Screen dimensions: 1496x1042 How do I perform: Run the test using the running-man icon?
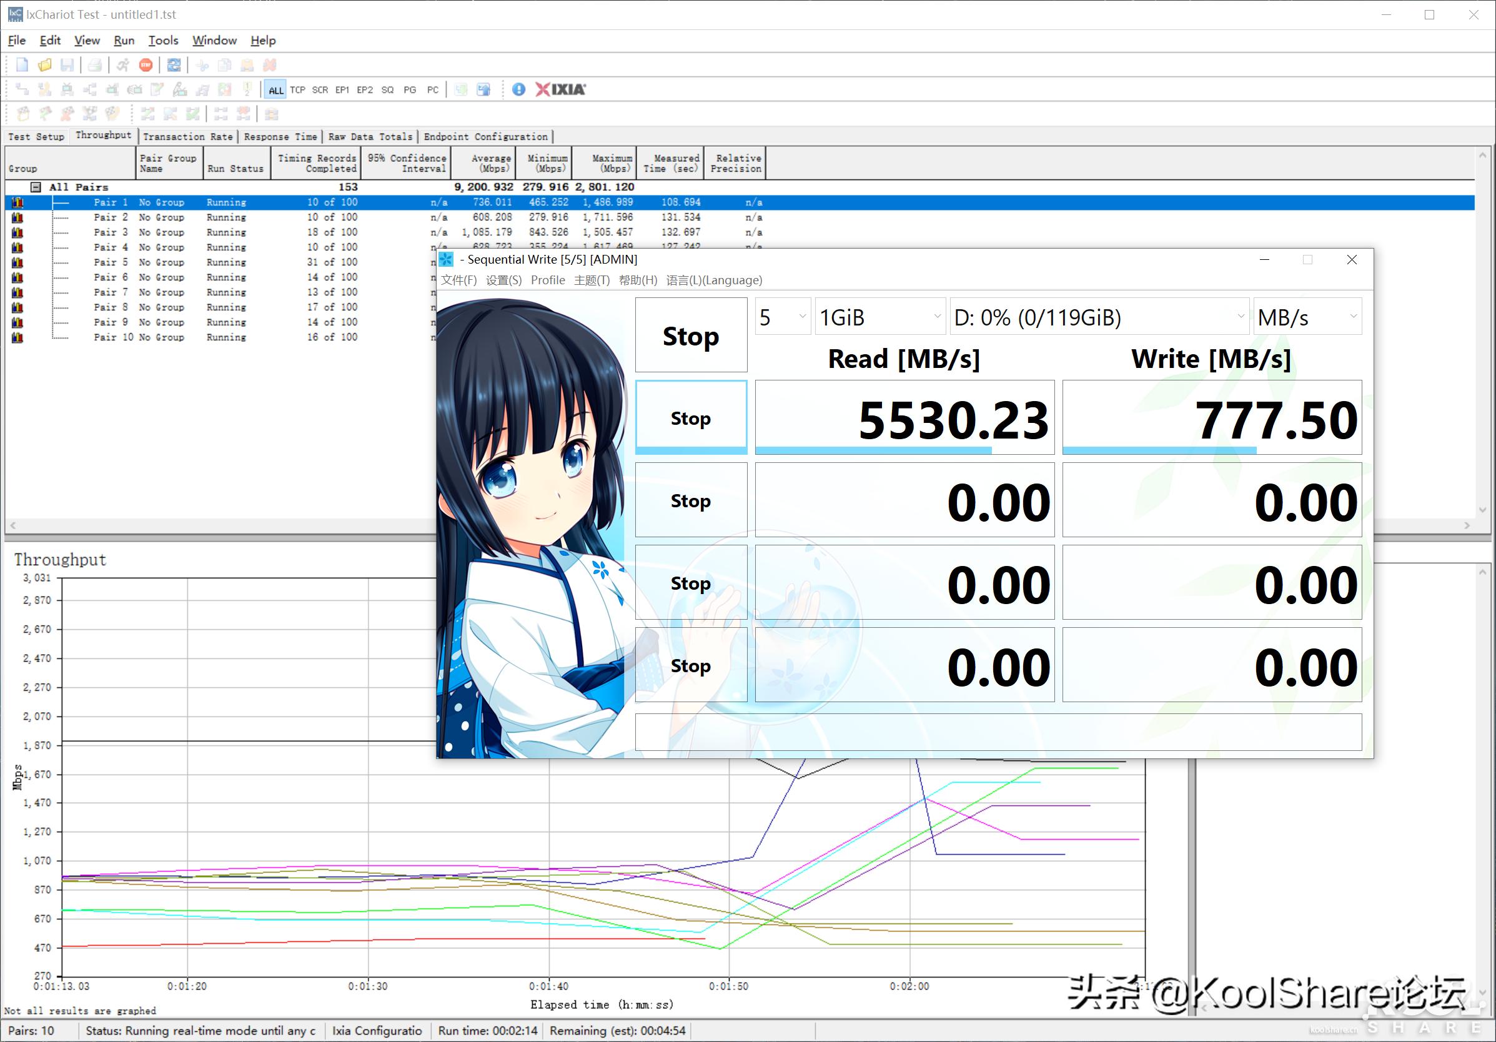[122, 64]
